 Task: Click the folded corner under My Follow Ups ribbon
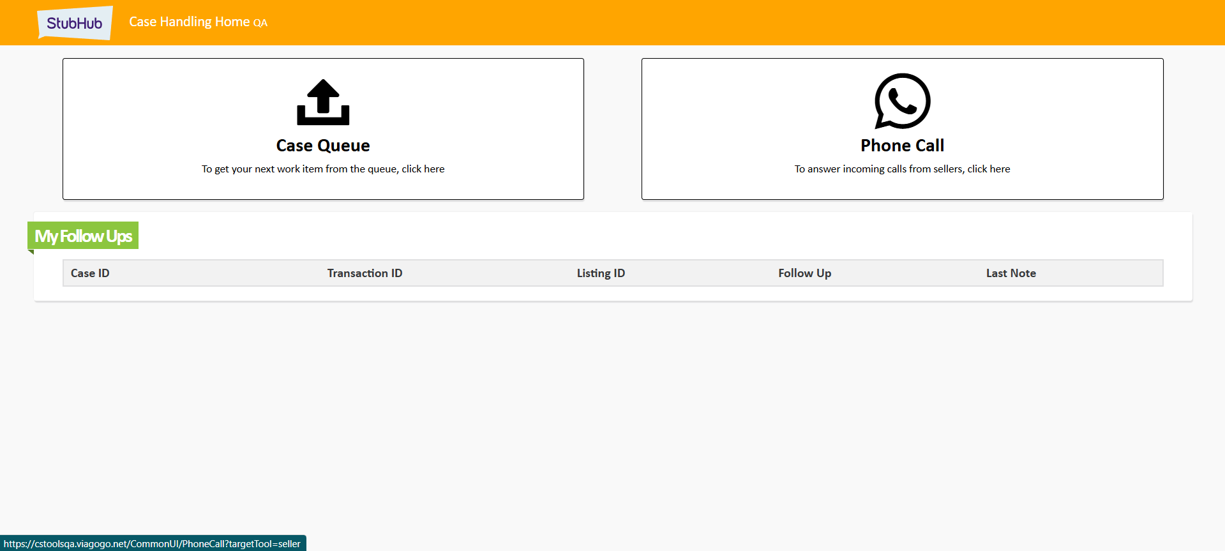[31, 252]
